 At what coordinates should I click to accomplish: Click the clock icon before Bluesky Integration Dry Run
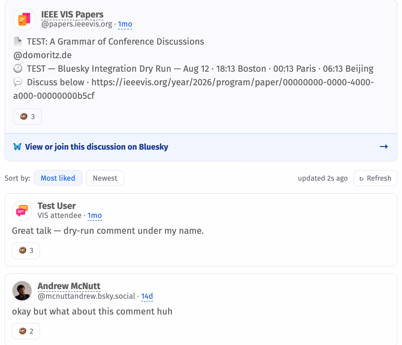(x=18, y=69)
